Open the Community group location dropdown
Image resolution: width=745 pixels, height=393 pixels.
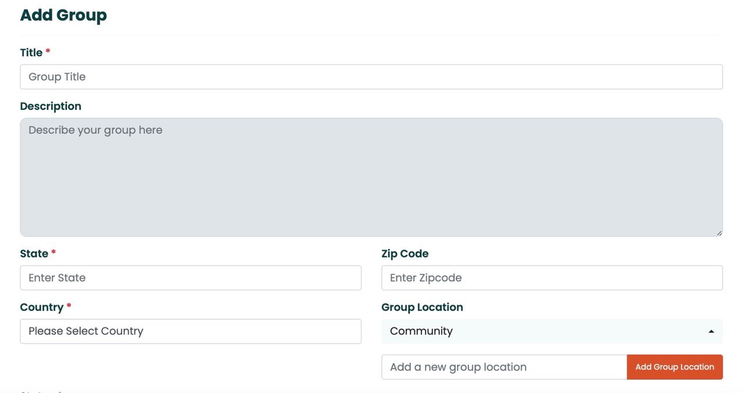tap(541, 331)
